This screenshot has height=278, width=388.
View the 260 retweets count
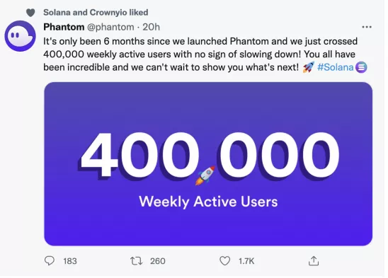tap(158, 261)
